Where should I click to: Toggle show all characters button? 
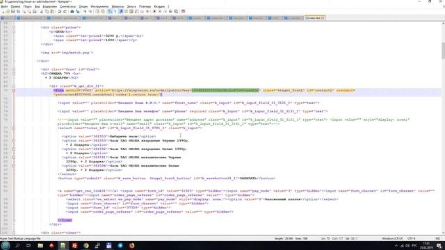coord(115,12)
